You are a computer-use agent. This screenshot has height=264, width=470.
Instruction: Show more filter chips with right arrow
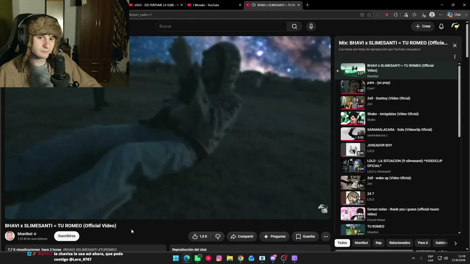(455, 243)
